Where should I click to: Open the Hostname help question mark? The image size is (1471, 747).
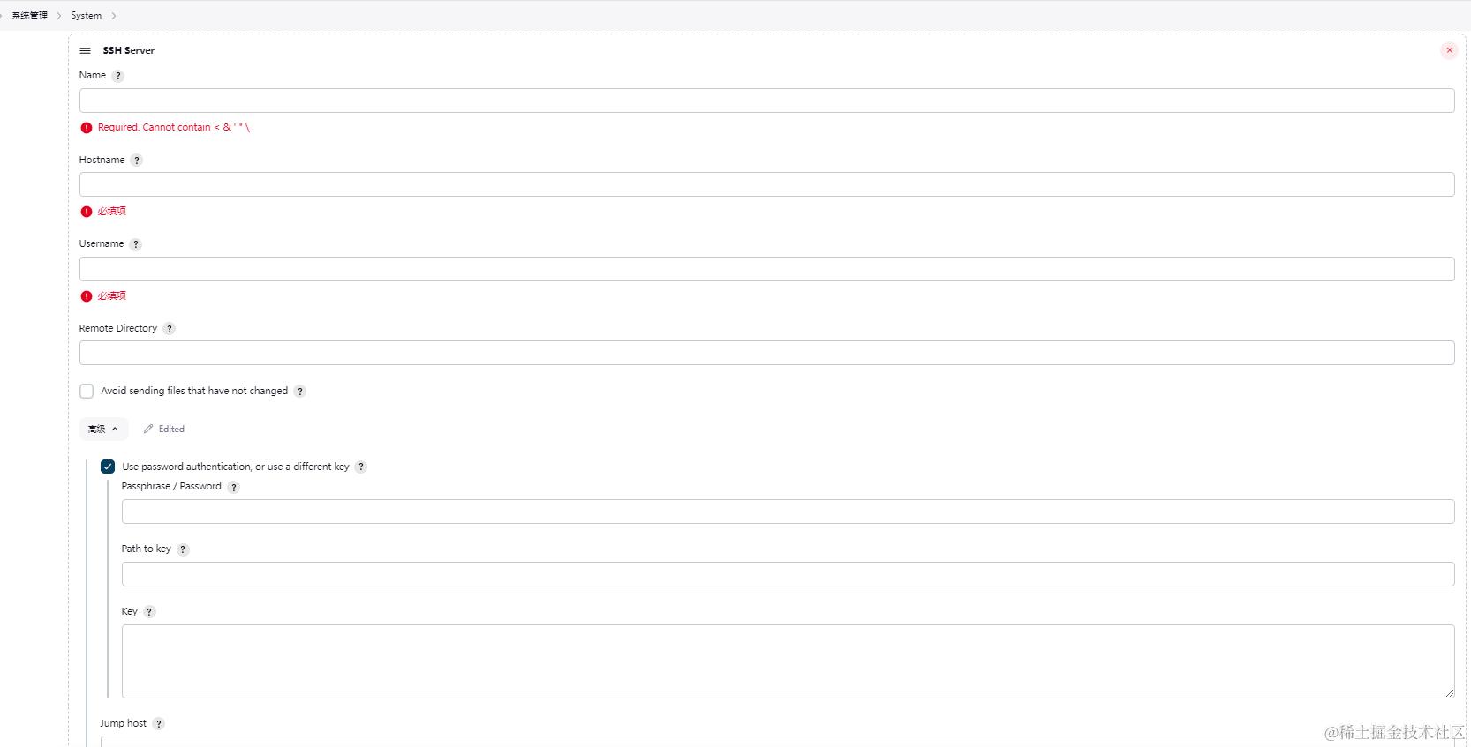(x=137, y=161)
